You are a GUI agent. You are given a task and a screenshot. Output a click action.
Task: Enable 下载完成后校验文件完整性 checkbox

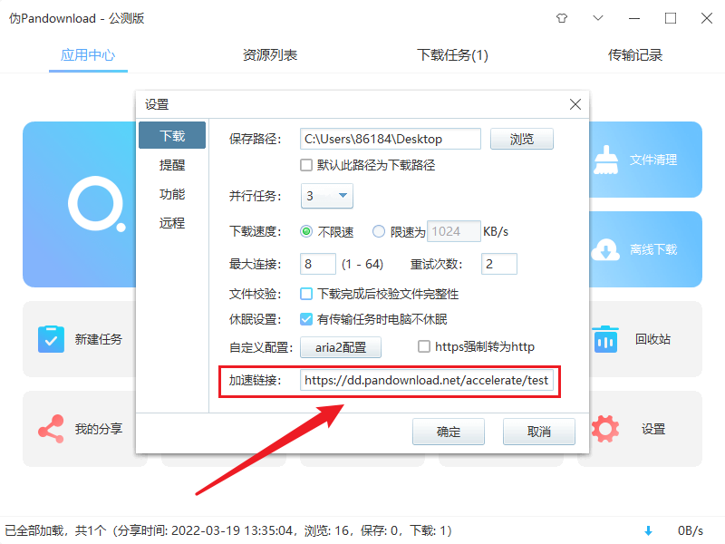pyautogui.click(x=306, y=294)
